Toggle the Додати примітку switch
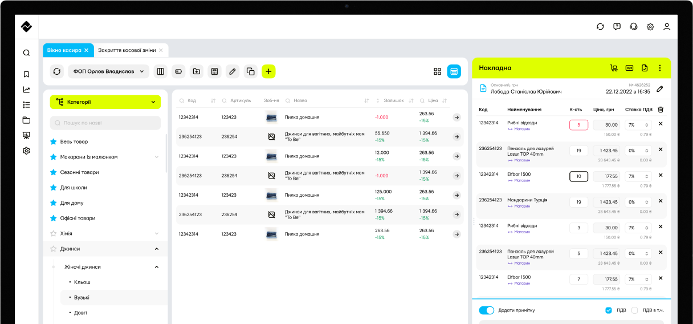The width and height of the screenshot is (693, 324). tap(486, 310)
